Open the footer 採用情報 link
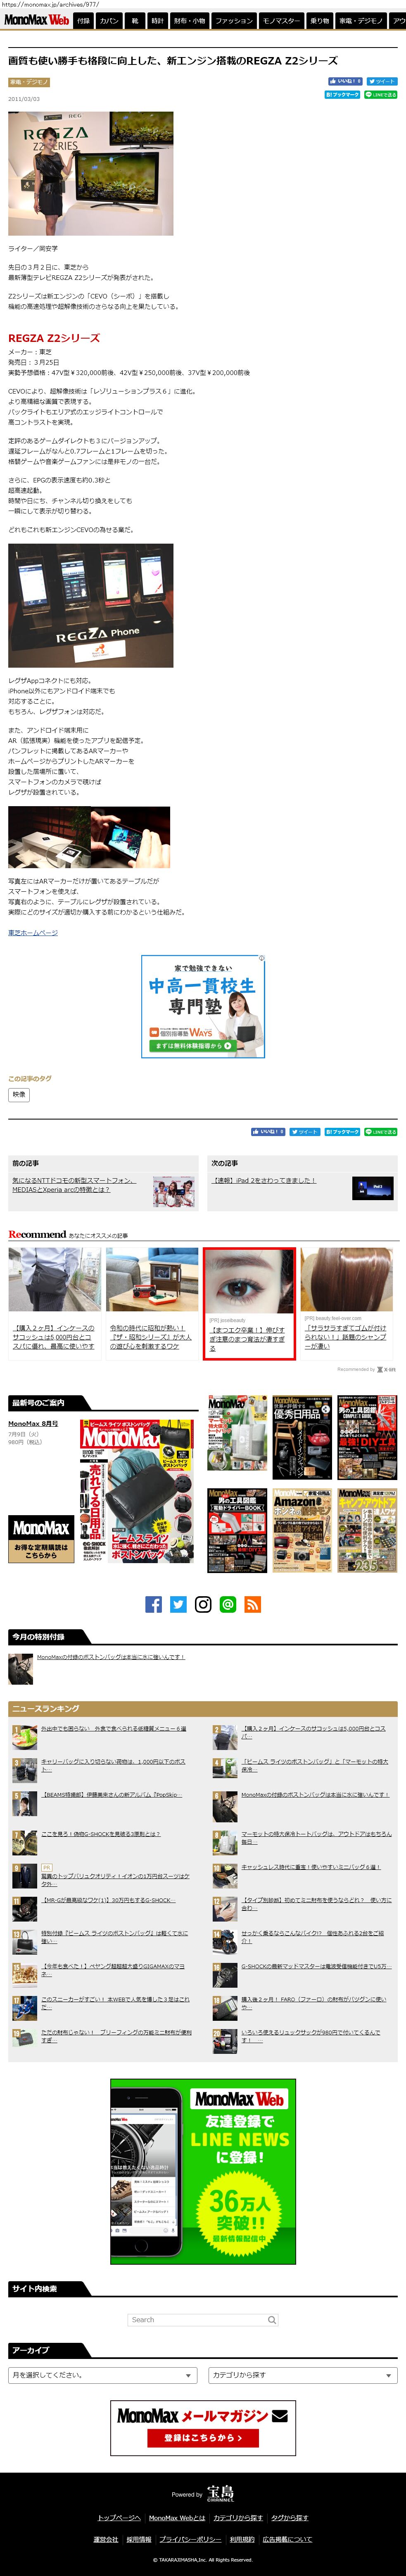Screen dimensions: 406x2576 (x=139, y=2539)
